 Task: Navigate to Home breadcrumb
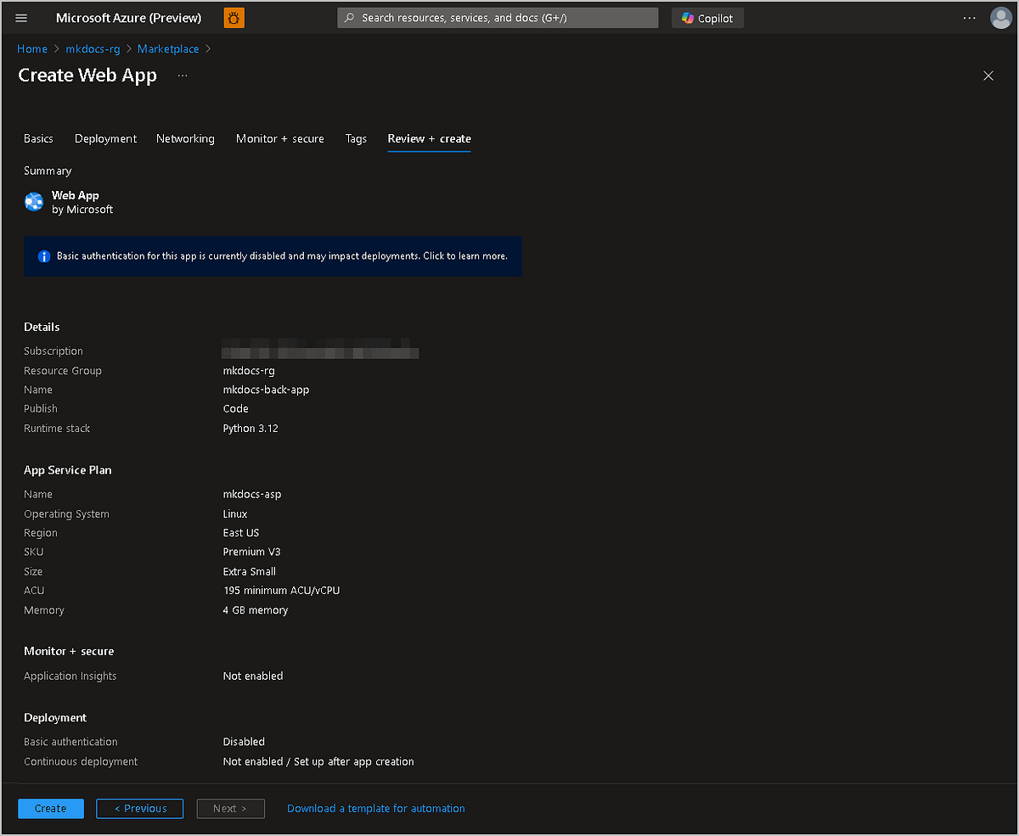(x=32, y=49)
